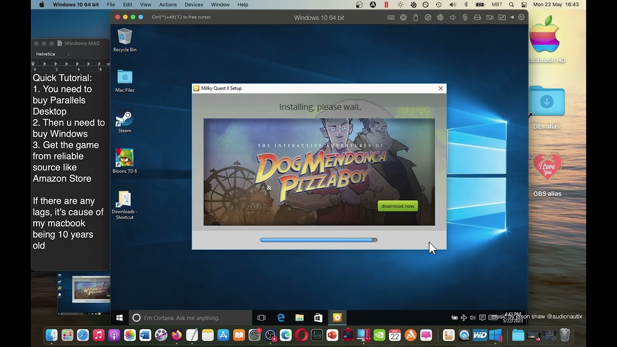
Task: Open shared folders icon in Parallels toolbar
Action: coord(502,17)
